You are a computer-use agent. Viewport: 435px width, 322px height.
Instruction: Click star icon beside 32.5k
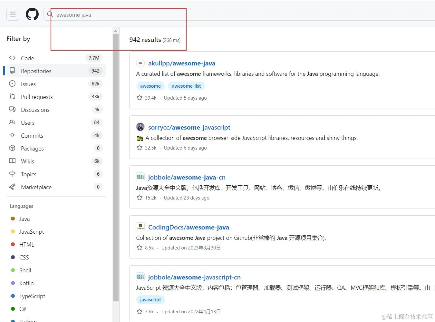(x=140, y=148)
